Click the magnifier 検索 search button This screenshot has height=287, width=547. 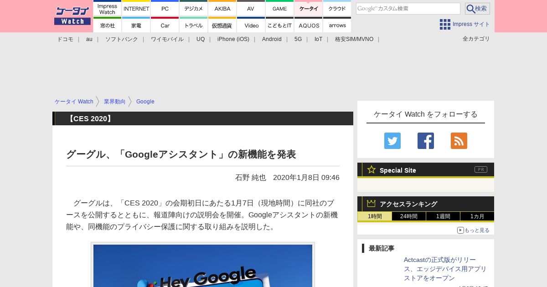[x=477, y=9]
